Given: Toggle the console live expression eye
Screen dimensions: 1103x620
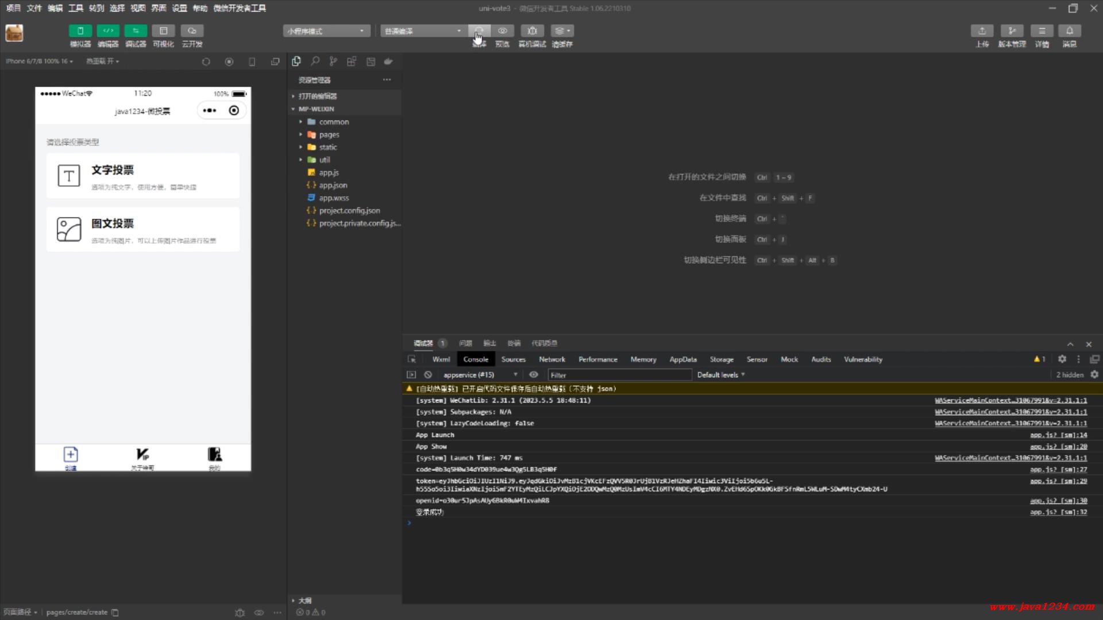Looking at the screenshot, I should [534, 375].
